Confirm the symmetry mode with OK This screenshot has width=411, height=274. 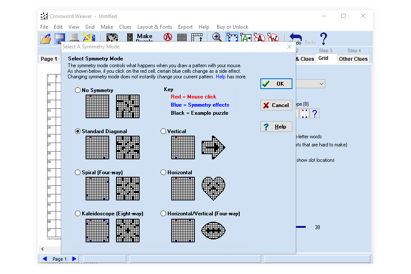tap(276, 84)
